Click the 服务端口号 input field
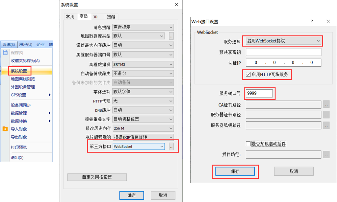 [259, 93]
